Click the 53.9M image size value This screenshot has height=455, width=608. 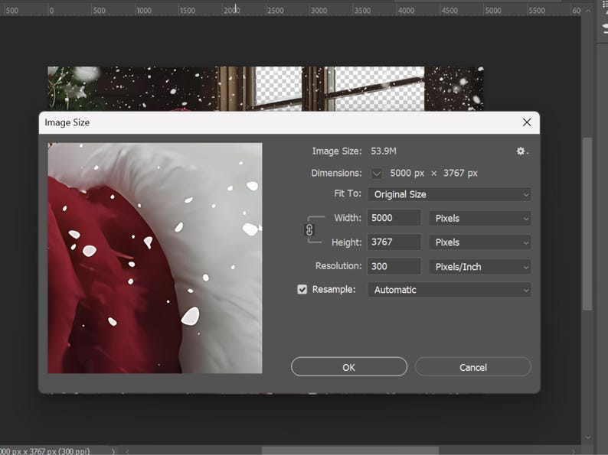384,151
